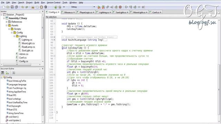Select the Lighting folder icon in solution tree
The image size is (221, 124).
click(17, 36)
